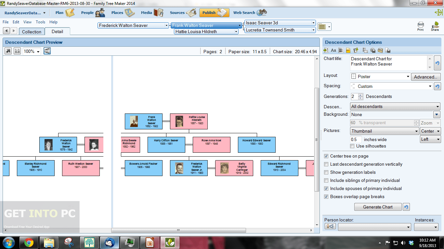Click the undo button beside Generate Chart

pos(406,207)
